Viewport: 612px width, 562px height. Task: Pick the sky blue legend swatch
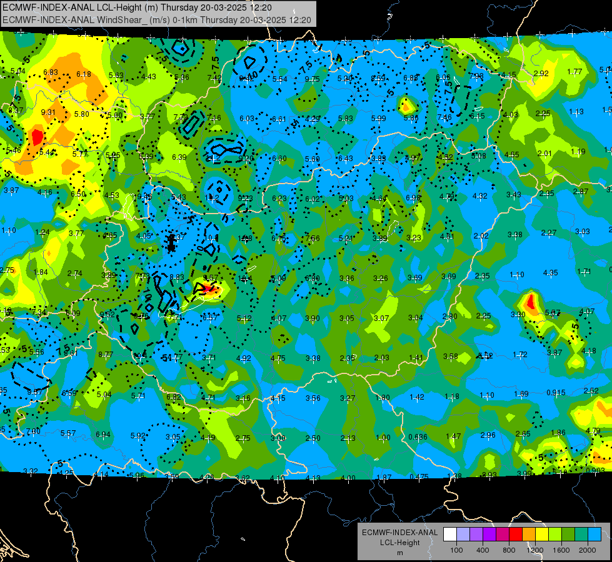(594, 535)
